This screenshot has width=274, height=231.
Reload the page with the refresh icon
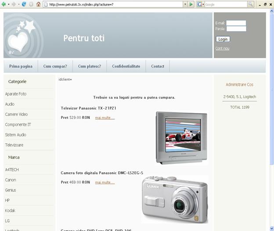coord(24,4)
